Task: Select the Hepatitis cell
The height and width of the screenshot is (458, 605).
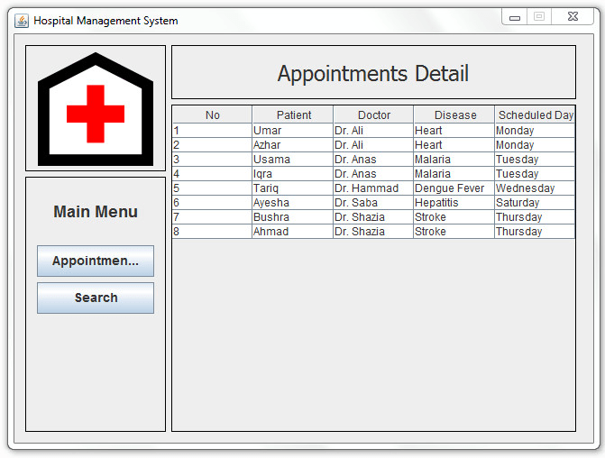Action: 454,203
